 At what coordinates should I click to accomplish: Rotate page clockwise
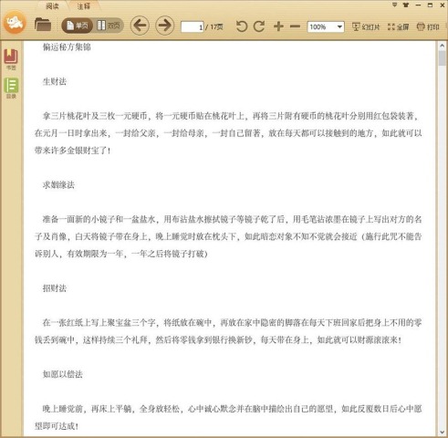[259, 26]
